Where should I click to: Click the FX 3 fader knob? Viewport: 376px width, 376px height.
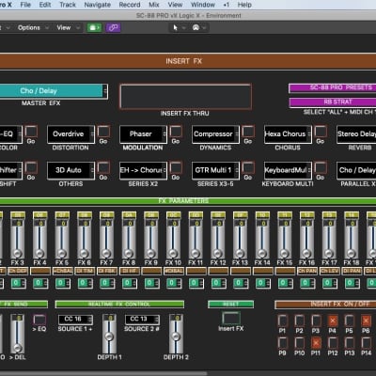point(17,253)
